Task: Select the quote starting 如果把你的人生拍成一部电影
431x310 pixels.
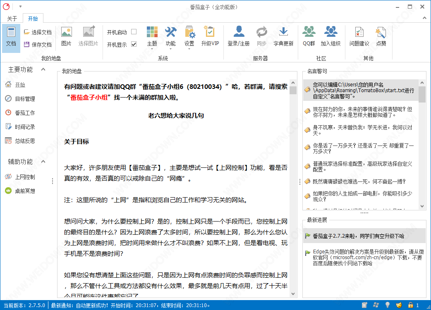Action: click(x=361, y=196)
